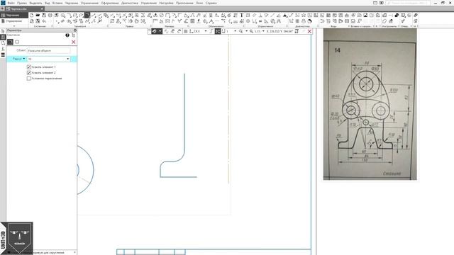Click the paperclip icon at toolbar right end
The height and width of the screenshot is (255, 454).
point(416,15)
